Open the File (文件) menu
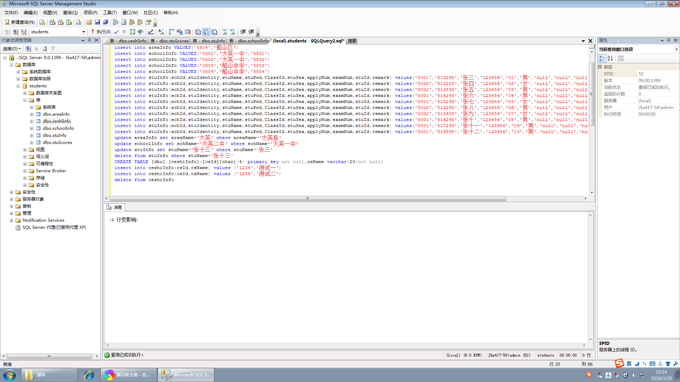 click(x=11, y=12)
